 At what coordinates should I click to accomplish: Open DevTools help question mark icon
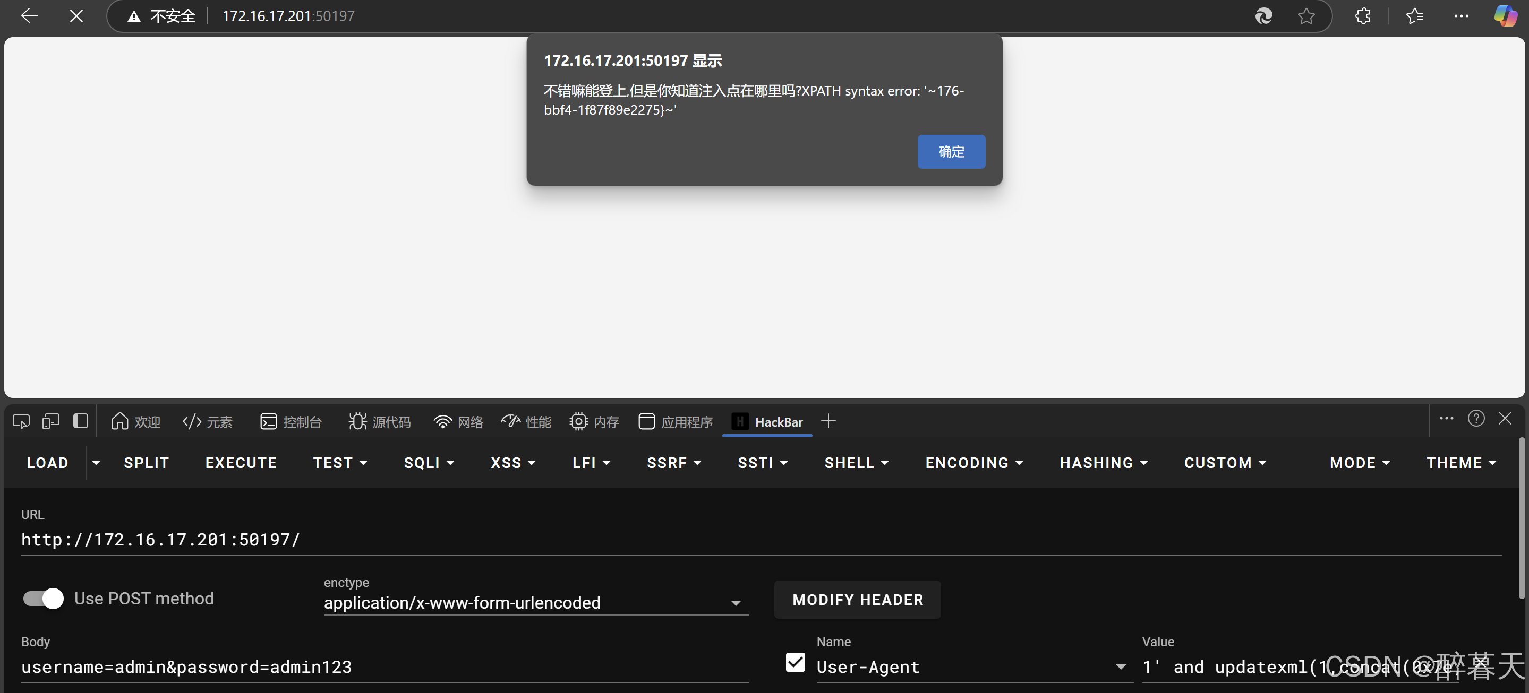(x=1475, y=419)
